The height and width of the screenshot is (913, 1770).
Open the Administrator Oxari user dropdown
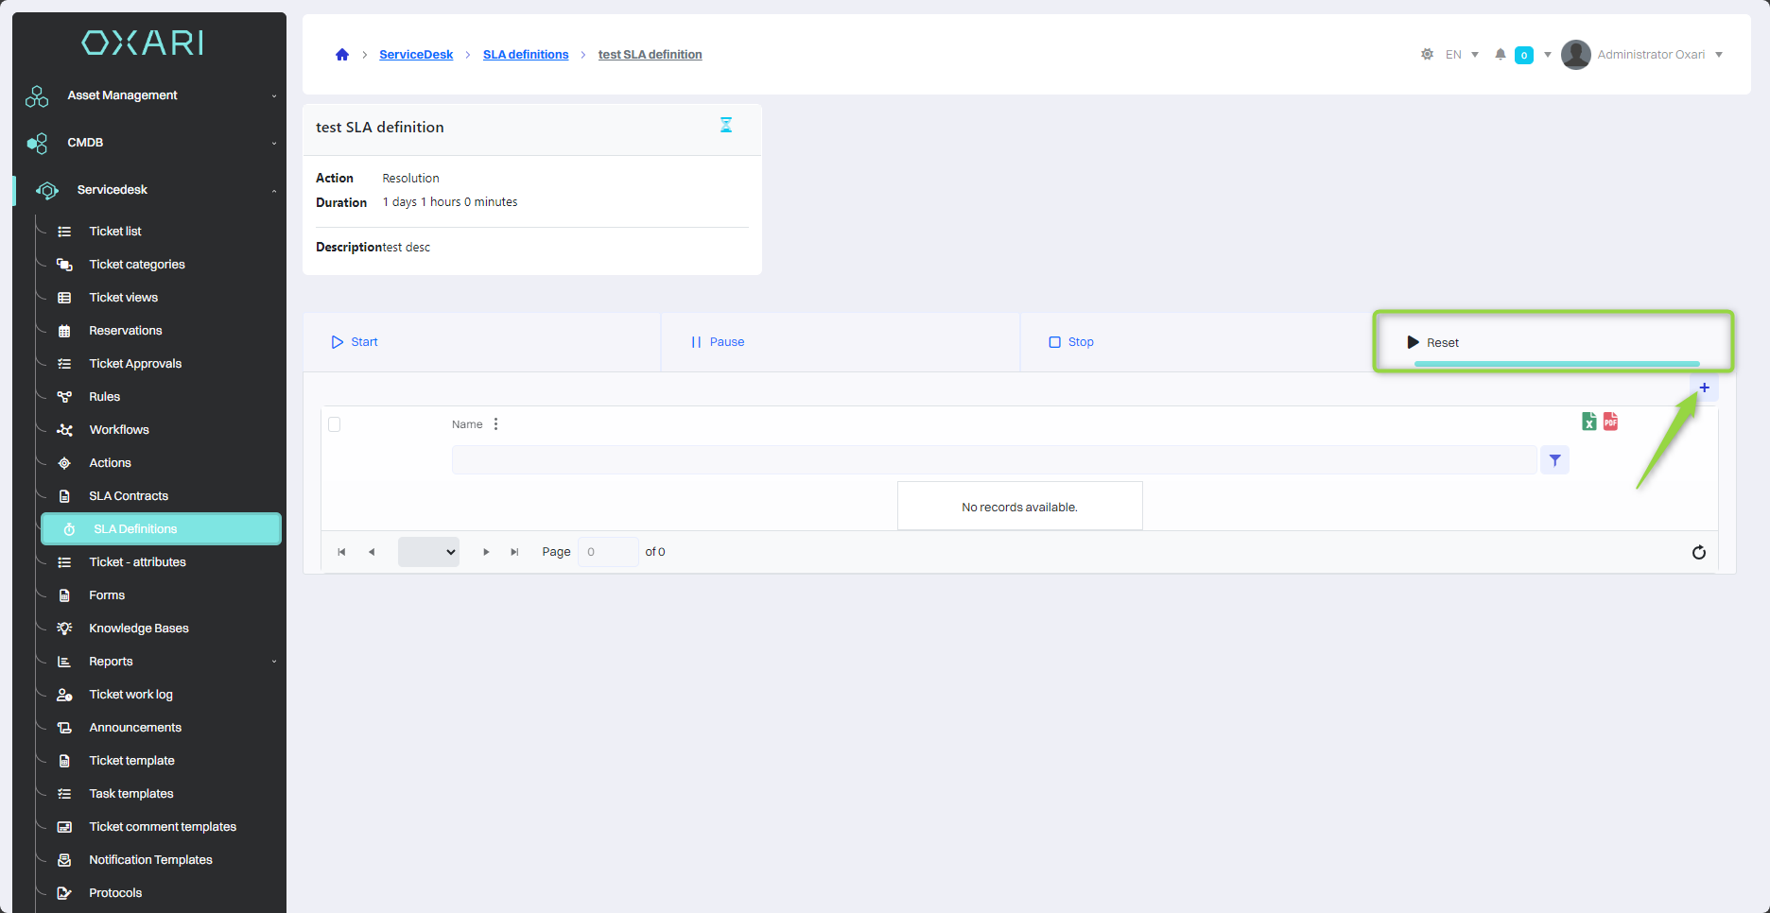coord(1643,55)
